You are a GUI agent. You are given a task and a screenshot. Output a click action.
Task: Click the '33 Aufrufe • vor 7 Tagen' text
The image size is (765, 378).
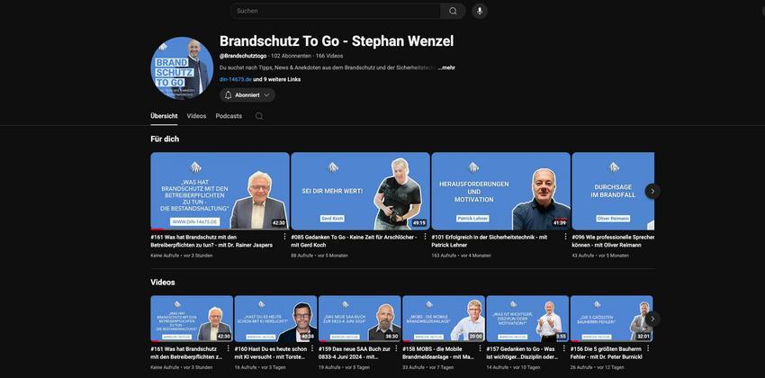point(427,367)
